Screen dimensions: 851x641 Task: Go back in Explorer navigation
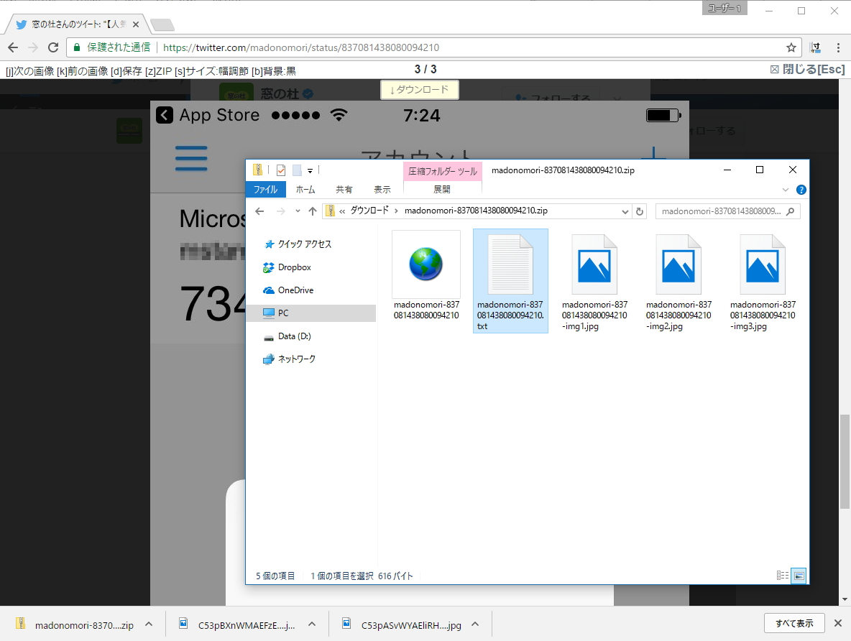click(x=259, y=211)
